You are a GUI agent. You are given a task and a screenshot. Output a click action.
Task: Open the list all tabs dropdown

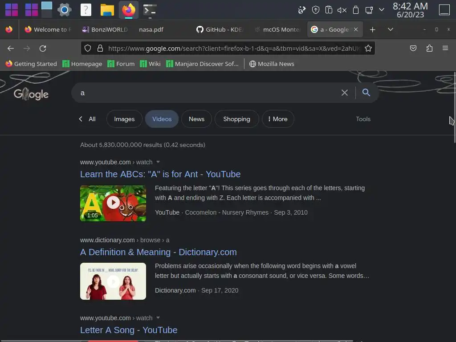pos(391,29)
